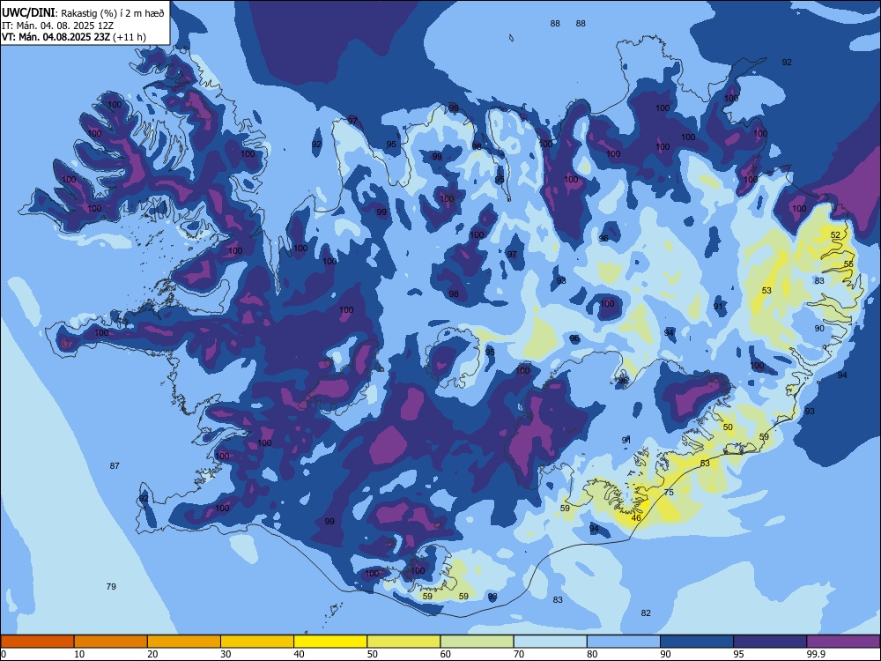Pick the purple legend swatch above 99.9

(x=843, y=642)
